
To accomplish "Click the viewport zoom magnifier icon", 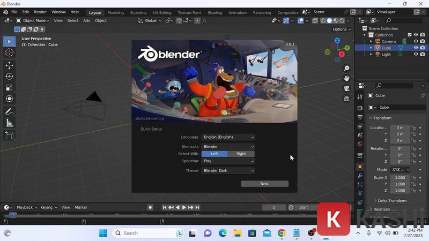I will tap(346, 69).
